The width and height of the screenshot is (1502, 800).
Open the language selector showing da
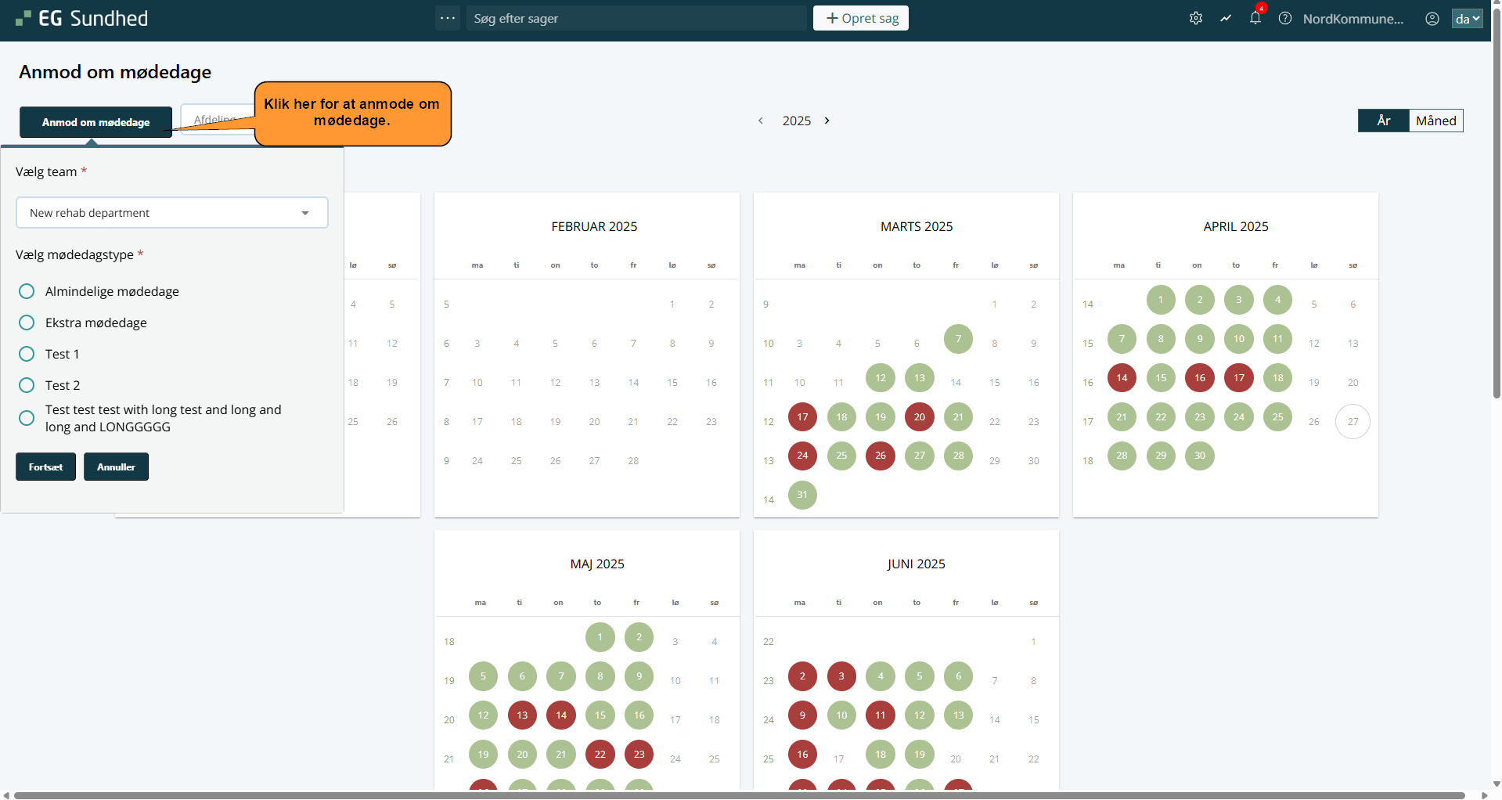coord(1467,18)
